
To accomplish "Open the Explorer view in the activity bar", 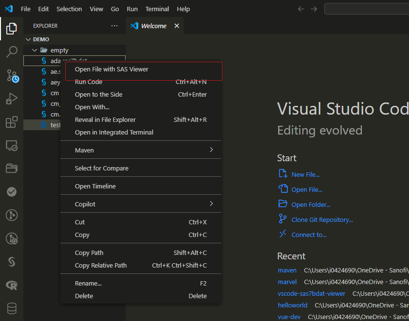I will tap(12, 29).
